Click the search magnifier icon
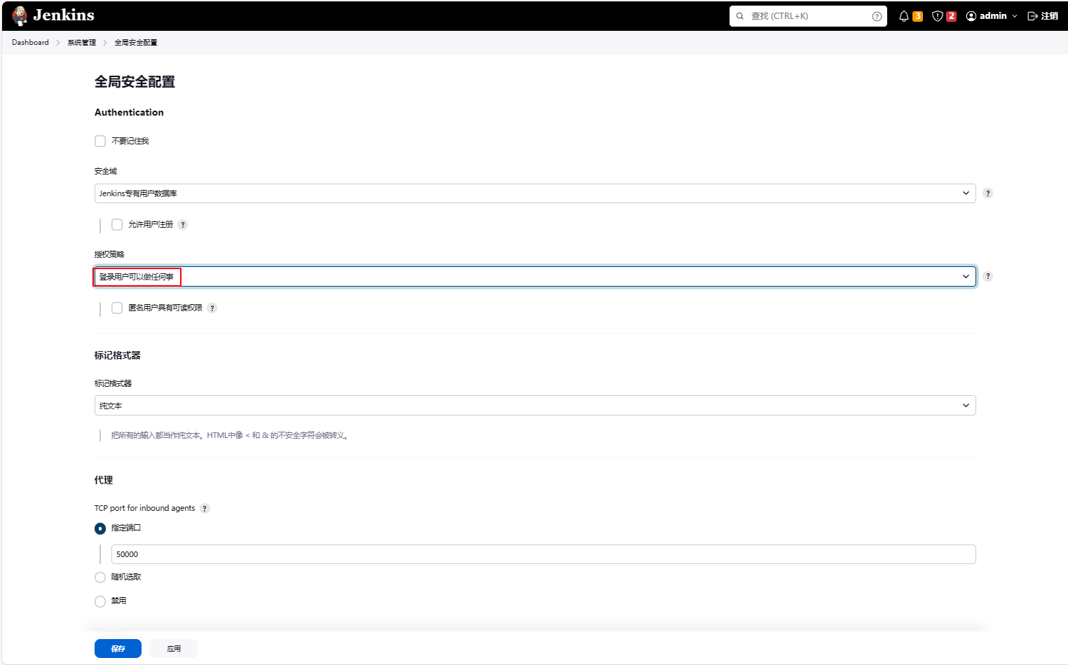 point(740,16)
